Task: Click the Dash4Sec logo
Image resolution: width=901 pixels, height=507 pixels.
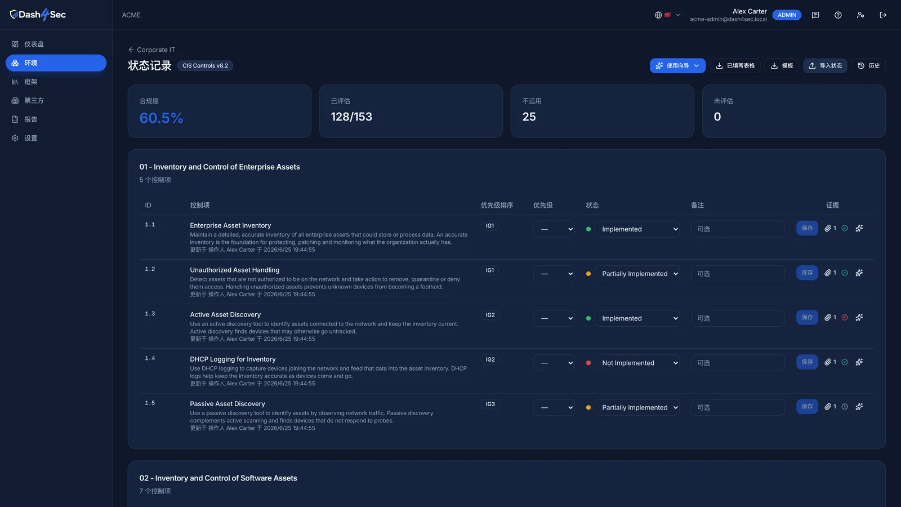Action: (x=38, y=15)
